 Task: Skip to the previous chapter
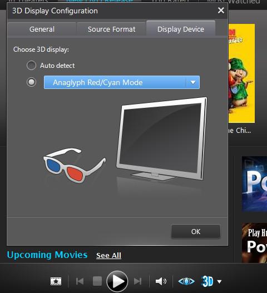pyautogui.click(x=80, y=281)
